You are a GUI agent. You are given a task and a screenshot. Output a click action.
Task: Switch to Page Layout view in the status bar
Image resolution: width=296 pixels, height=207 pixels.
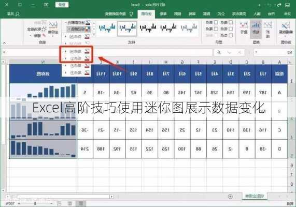coord(69,203)
